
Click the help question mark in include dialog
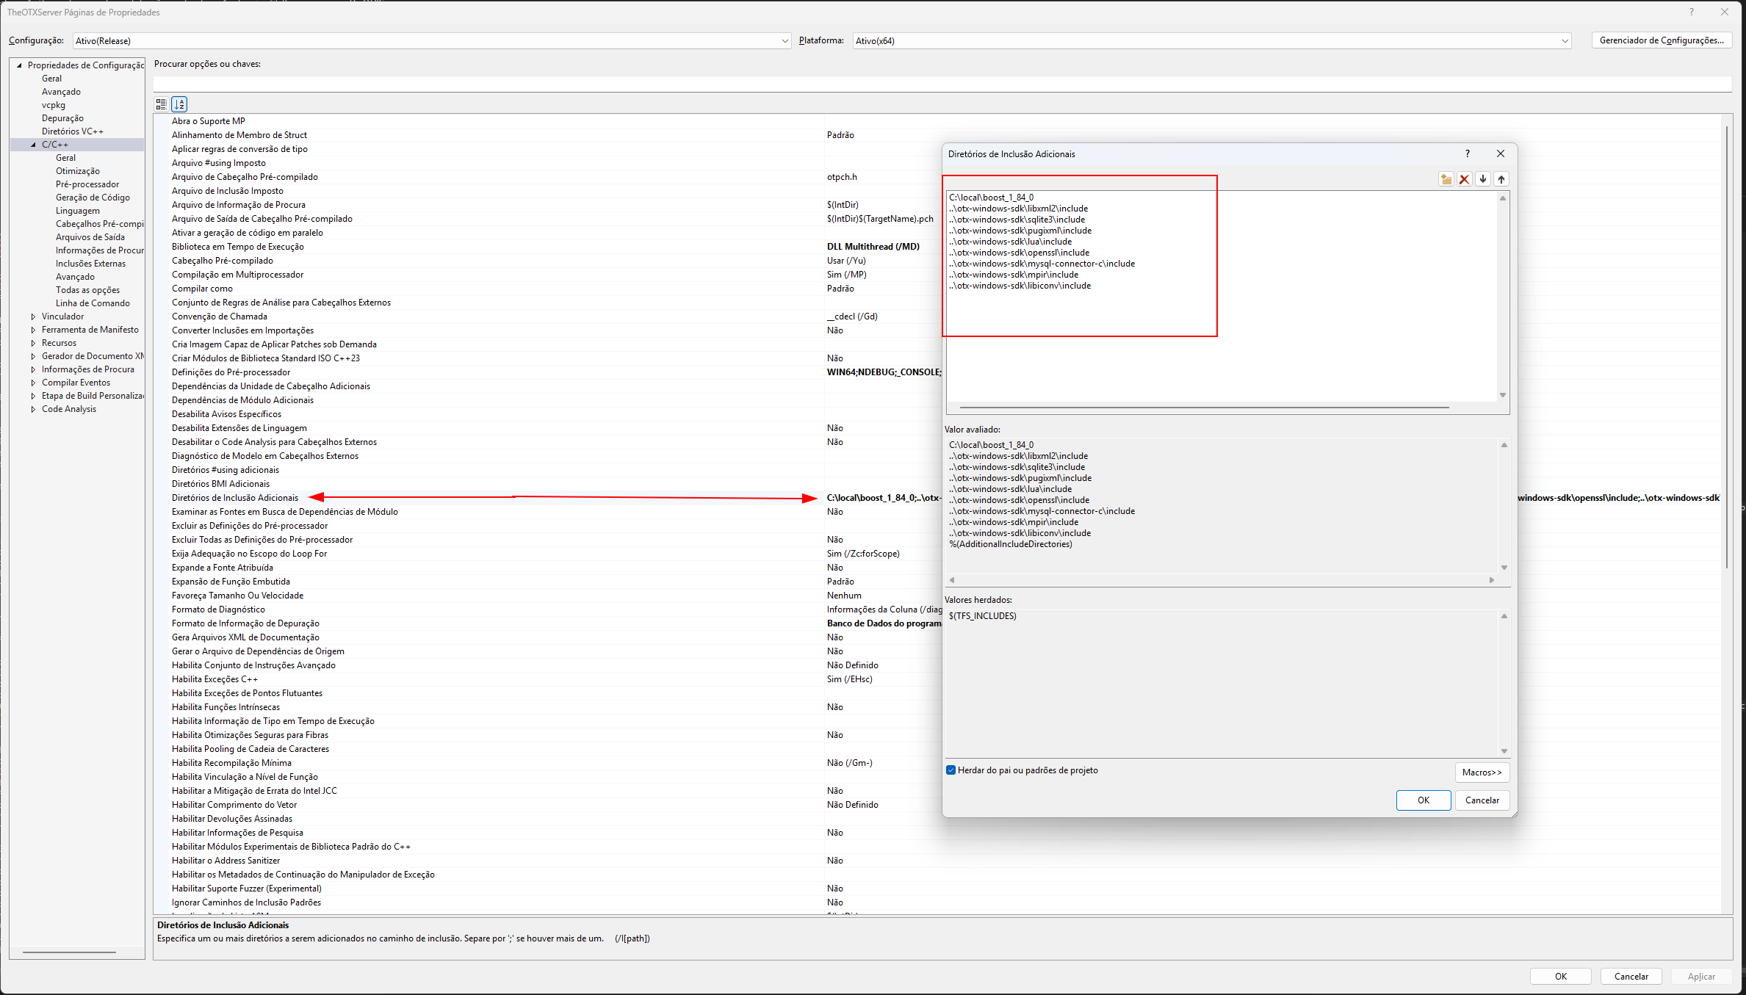(1468, 153)
